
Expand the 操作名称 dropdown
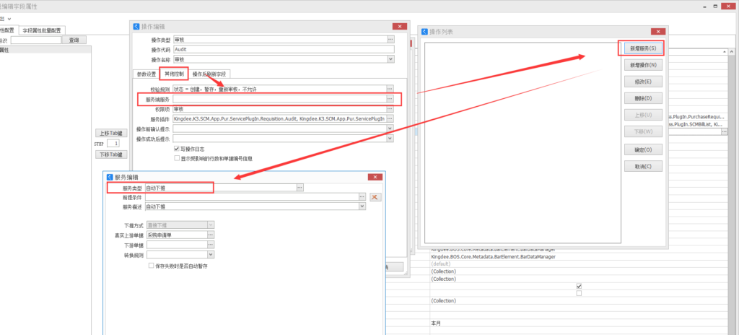point(390,59)
